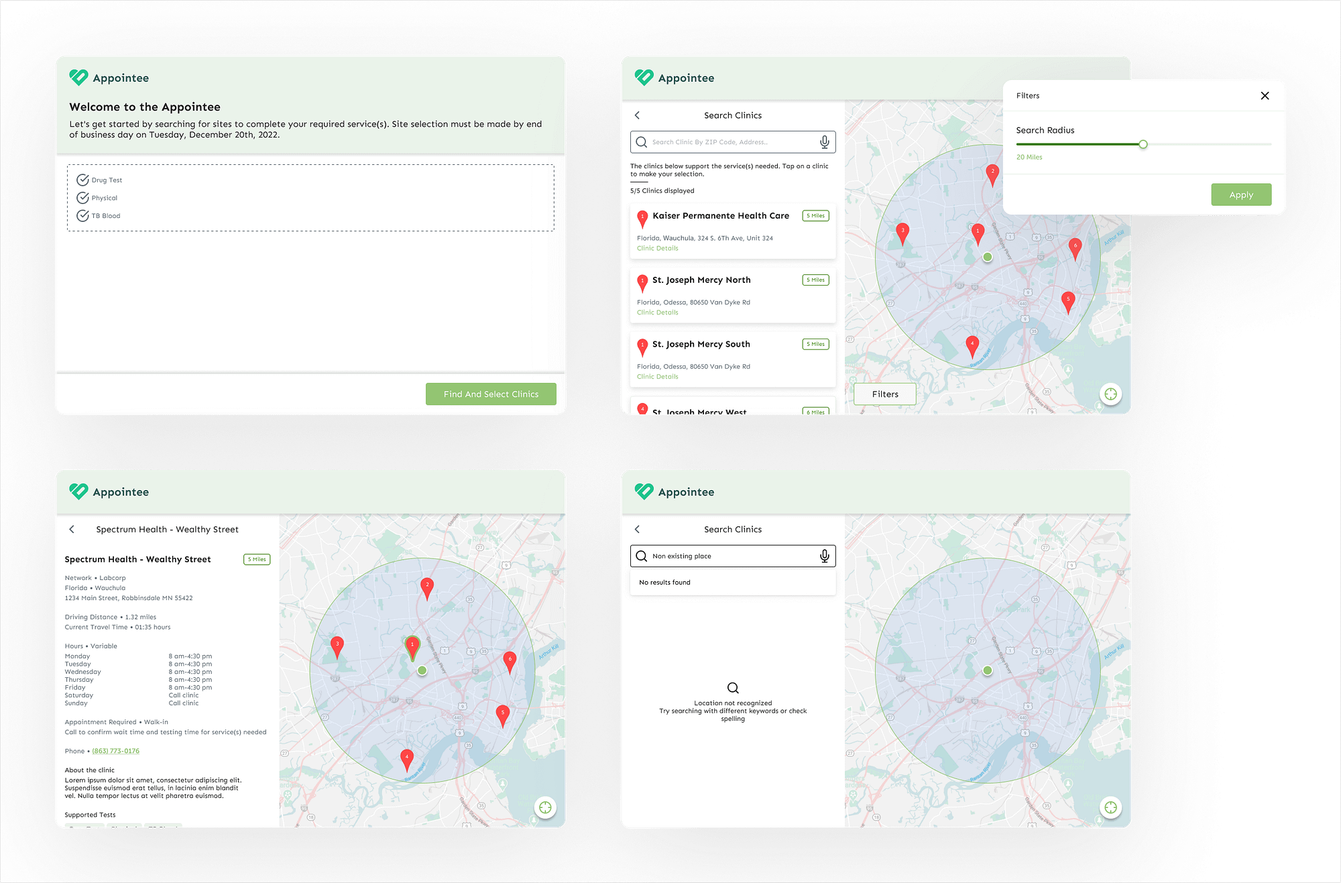Click search magnifier in 'Non existing place' field

pos(642,556)
